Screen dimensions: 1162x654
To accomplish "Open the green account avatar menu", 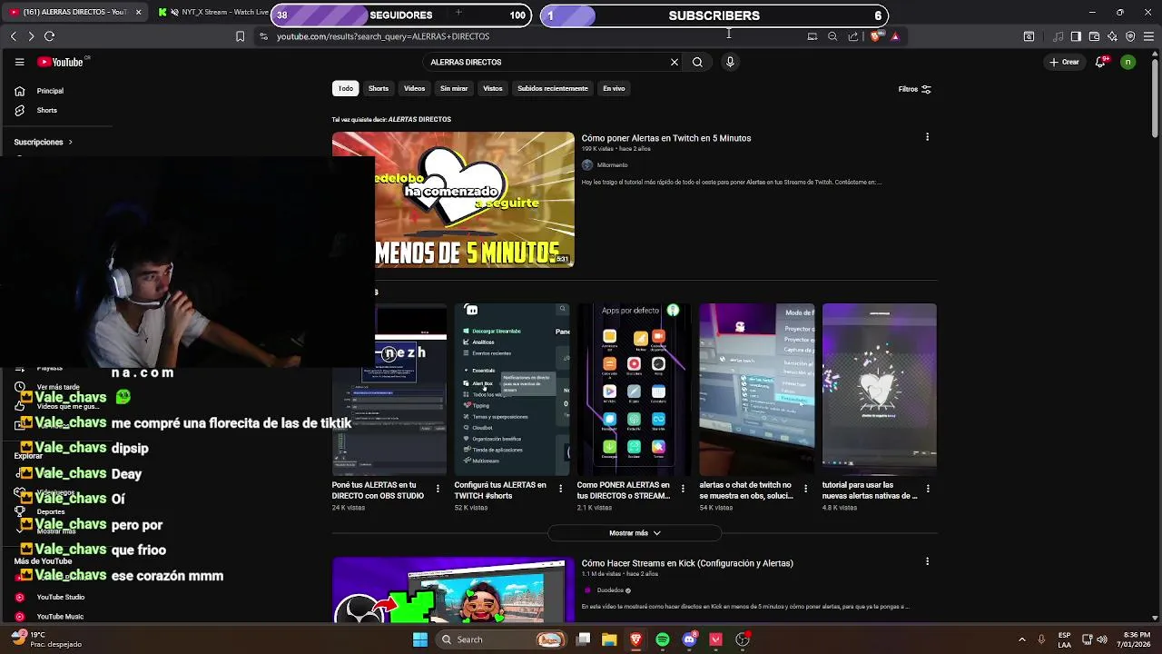I will point(1128,62).
